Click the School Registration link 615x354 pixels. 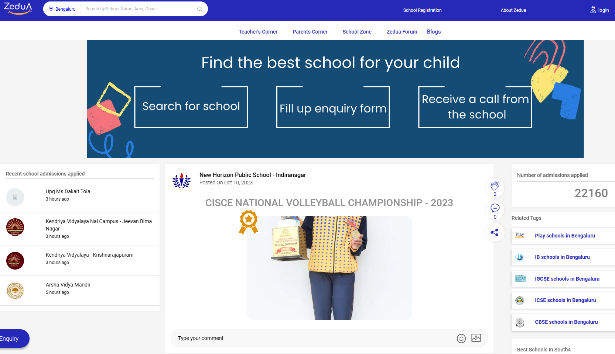coord(422,10)
